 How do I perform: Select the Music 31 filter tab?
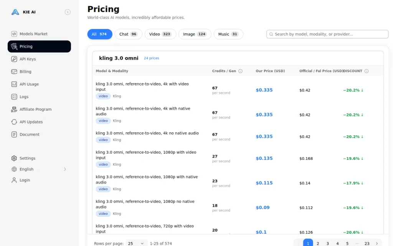click(228, 34)
